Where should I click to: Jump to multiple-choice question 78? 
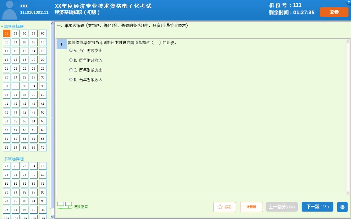point(24,175)
